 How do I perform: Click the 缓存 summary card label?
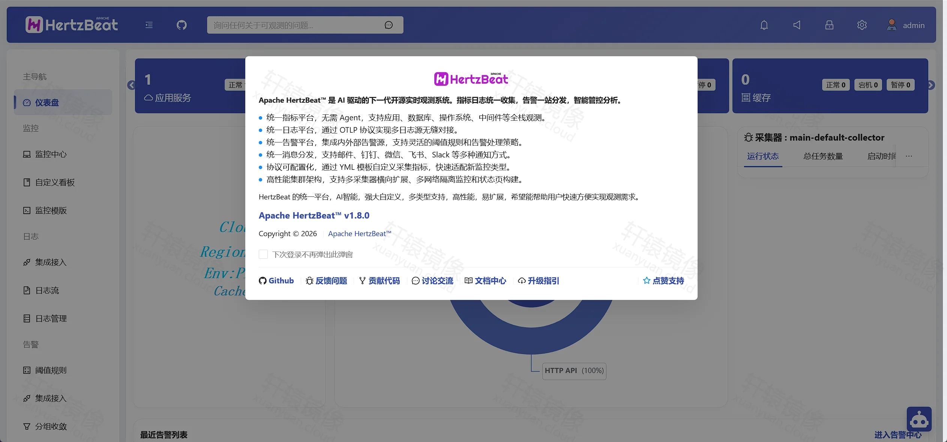[756, 98]
